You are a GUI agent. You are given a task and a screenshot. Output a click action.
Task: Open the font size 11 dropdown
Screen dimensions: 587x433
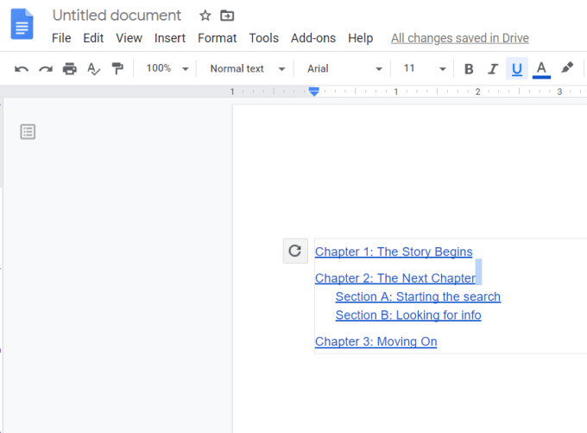coord(425,68)
